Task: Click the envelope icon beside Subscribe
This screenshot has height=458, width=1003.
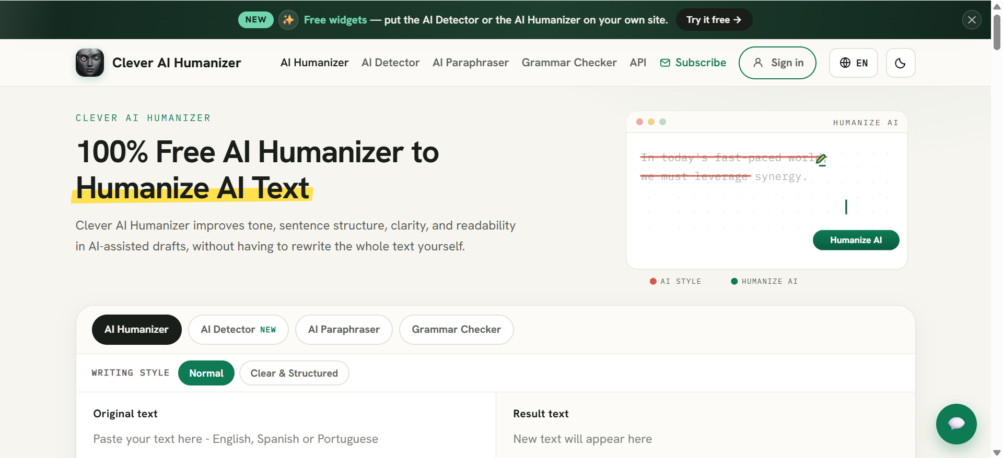Action: [665, 63]
